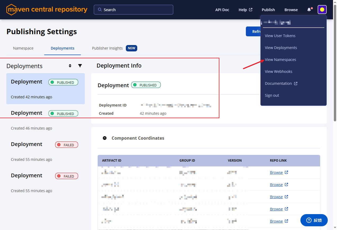Click the VERSION column header
The width and height of the screenshot is (337, 230).
[235, 160]
